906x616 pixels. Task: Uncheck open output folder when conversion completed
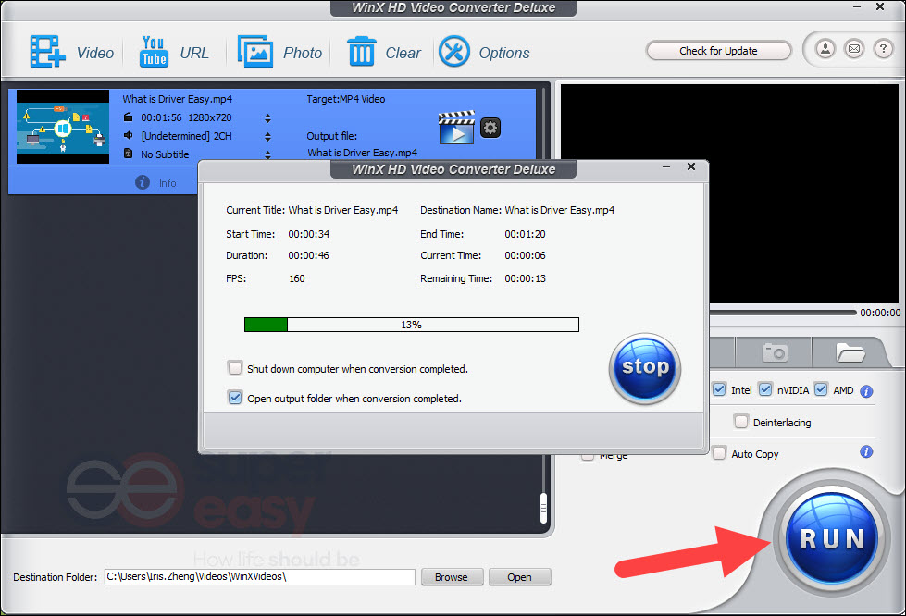pyautogui.click(x=234, y=398)
